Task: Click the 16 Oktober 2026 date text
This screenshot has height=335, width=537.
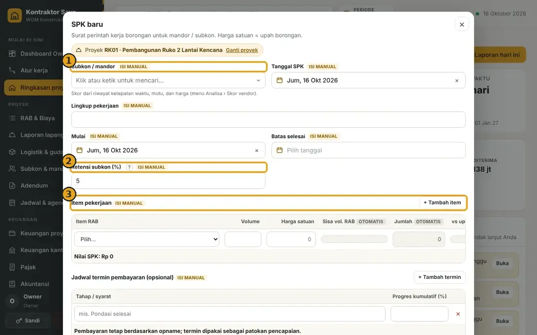Action: coord(504,14)
